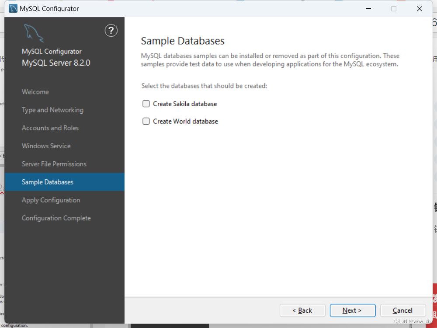Jump to Apply Configuration step
The width and height of the screenshot is (437, 328).
[x=51, y=200]
